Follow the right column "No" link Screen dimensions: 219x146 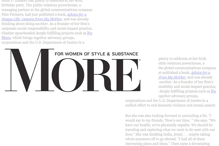[213, 91]
